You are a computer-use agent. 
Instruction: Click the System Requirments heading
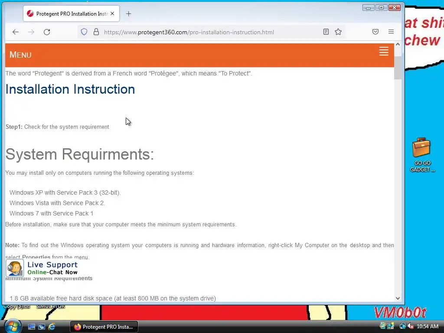point(80,154)
